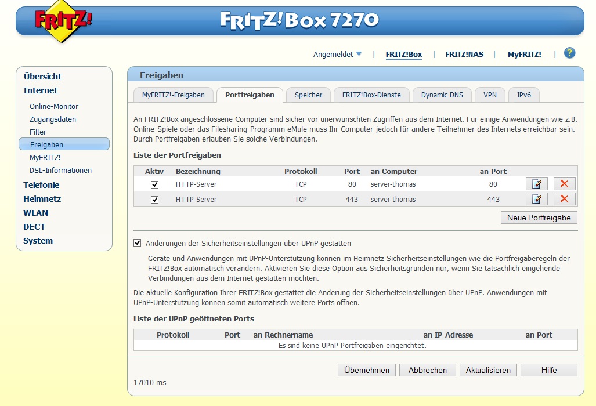596x406 pixels.
Task: Click the Aktualisieren button
Action: 488,370
